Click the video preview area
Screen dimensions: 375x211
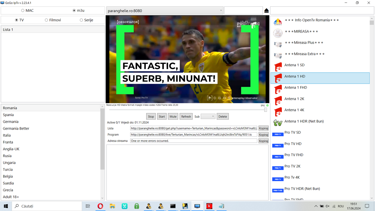pyautogui.click(x=187, y=59)
